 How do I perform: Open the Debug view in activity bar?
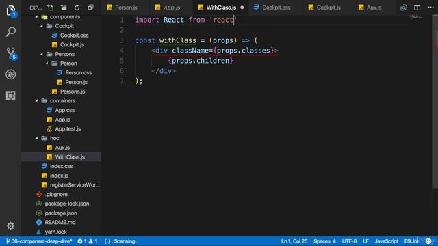point(11,74)
